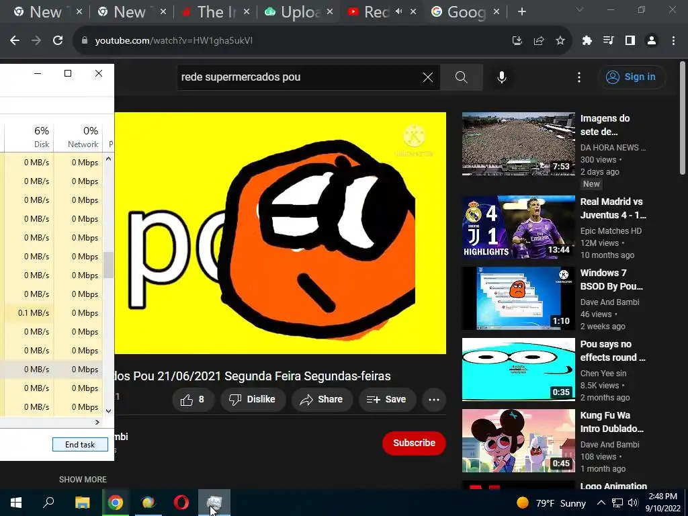Open File Explorer from taskbar
The width and height of the screenshot is (688, 516).
point(82,503)
